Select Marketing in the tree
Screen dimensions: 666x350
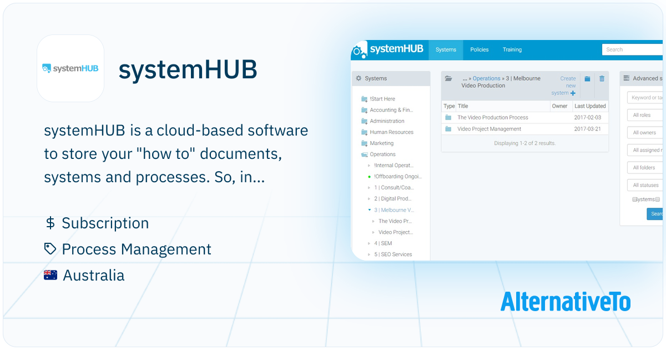click(381, 143)
